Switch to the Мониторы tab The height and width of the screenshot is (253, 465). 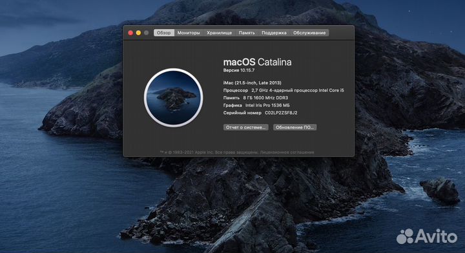point(189,33)
